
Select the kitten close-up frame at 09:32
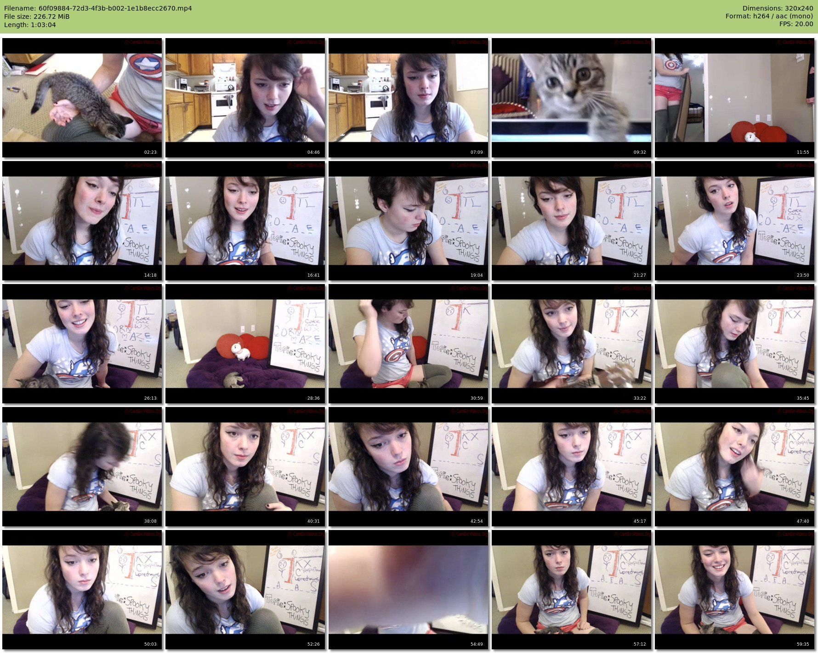tap(572, 98)
